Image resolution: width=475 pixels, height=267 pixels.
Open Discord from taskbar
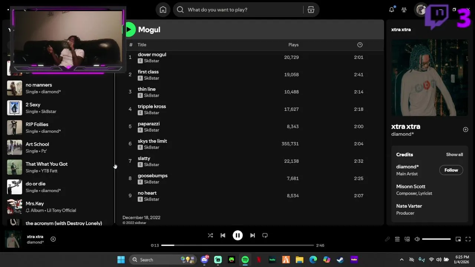point(204,260)
